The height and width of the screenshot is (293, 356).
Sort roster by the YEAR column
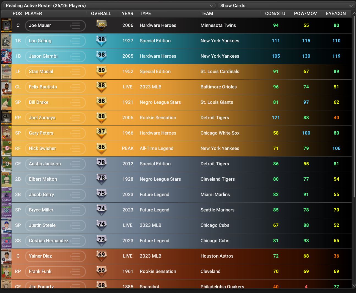pyautogui.click(x=127, y=13)
